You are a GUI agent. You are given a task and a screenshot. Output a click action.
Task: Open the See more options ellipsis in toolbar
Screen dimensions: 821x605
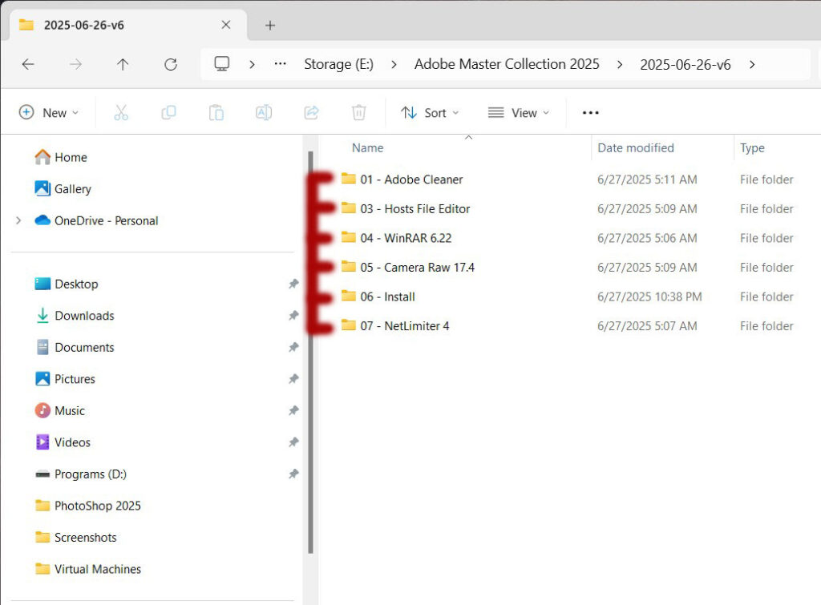coord(591,112)
